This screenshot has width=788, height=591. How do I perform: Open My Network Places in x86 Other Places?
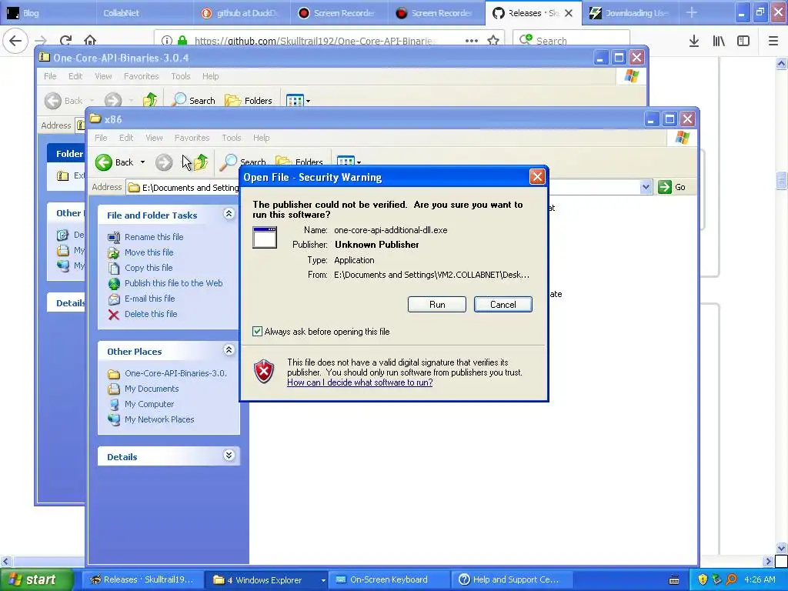click(159, 419)
